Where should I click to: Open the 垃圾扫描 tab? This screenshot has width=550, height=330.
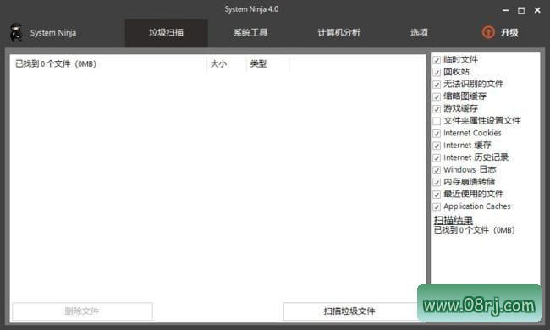pyautogui.click(x=166, y=33)
